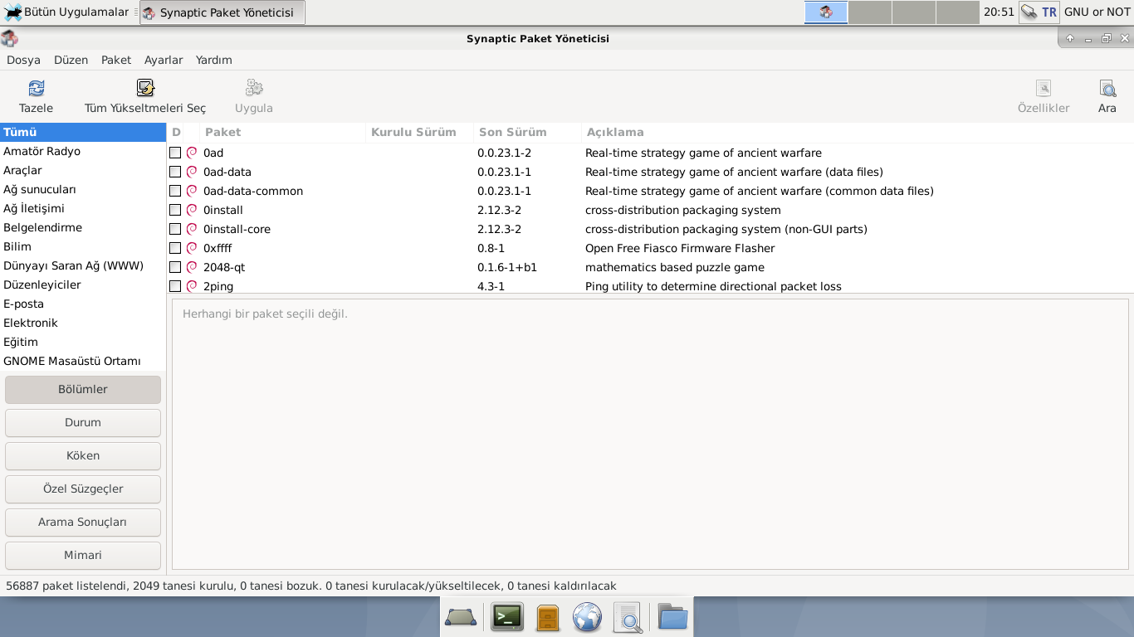Check the 0install package box
The image size is (1134, 637).
coord(175,210)
